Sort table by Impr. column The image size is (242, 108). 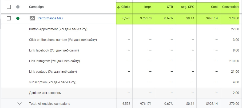tap(148, 7)
